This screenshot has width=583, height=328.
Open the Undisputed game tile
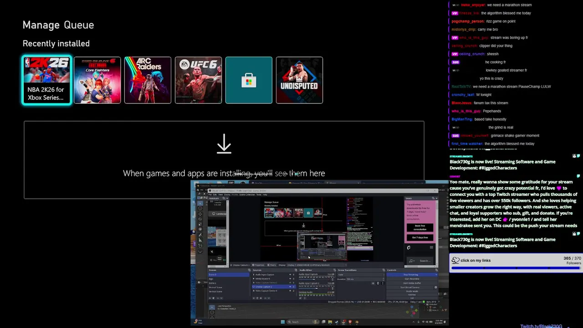299,80
